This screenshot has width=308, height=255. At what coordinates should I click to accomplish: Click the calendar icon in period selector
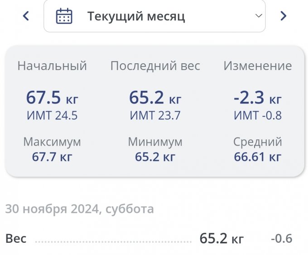coord(64,16)
